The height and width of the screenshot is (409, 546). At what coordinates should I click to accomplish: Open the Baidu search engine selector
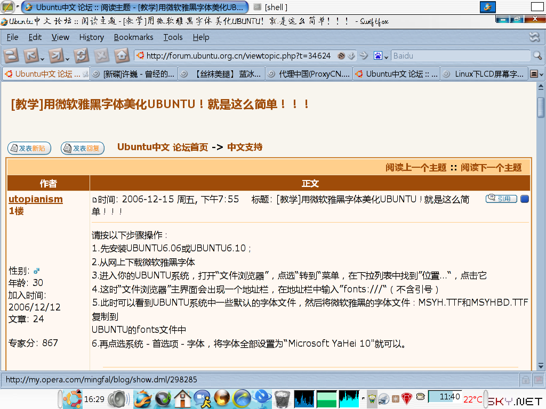pyautogui.click(x=381, y=55)
